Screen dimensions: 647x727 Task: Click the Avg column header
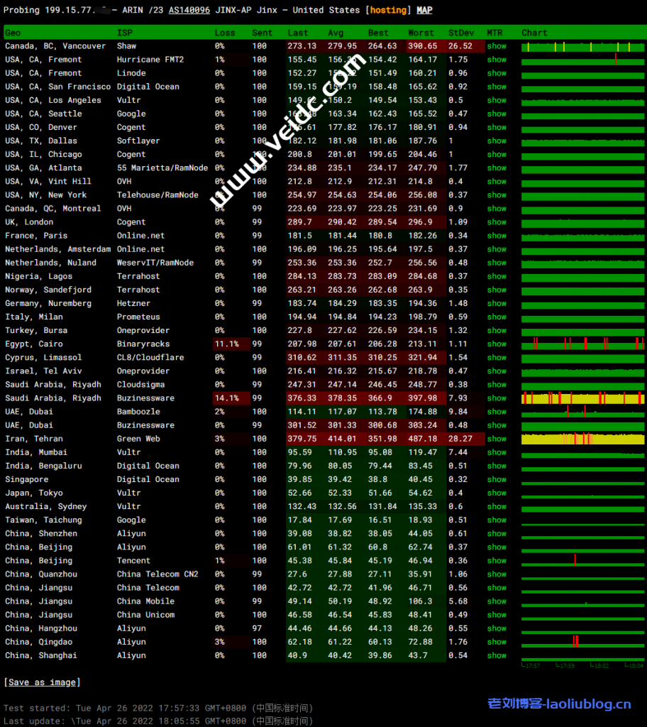(336, 33)
